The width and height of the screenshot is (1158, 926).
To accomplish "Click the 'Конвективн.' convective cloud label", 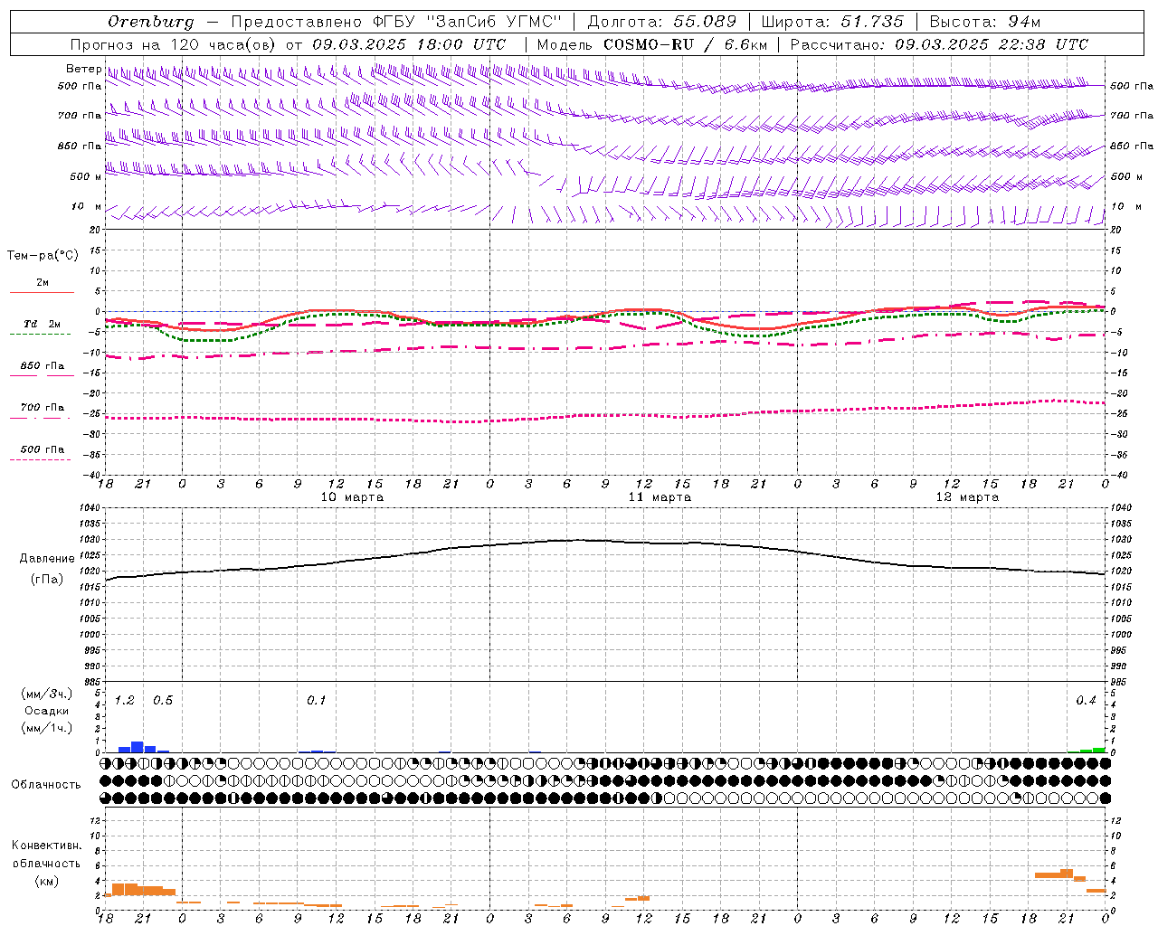I will pyautogui.click(x=46, y=846).
